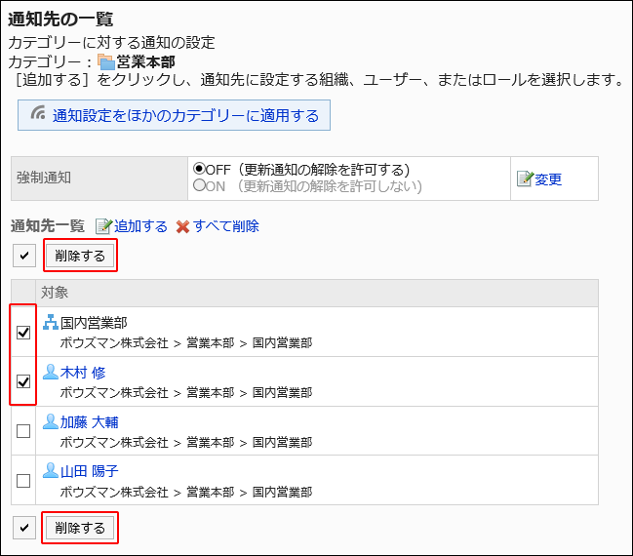Click the bottom 削除する button
The image size is (633, 556).
point(80,528)
